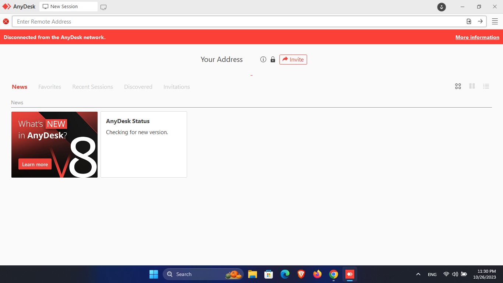Image resolution: width=503 pixels, height=283 pixels.
Task: Click the red disconnected status icon
Action: pos(6,21)
